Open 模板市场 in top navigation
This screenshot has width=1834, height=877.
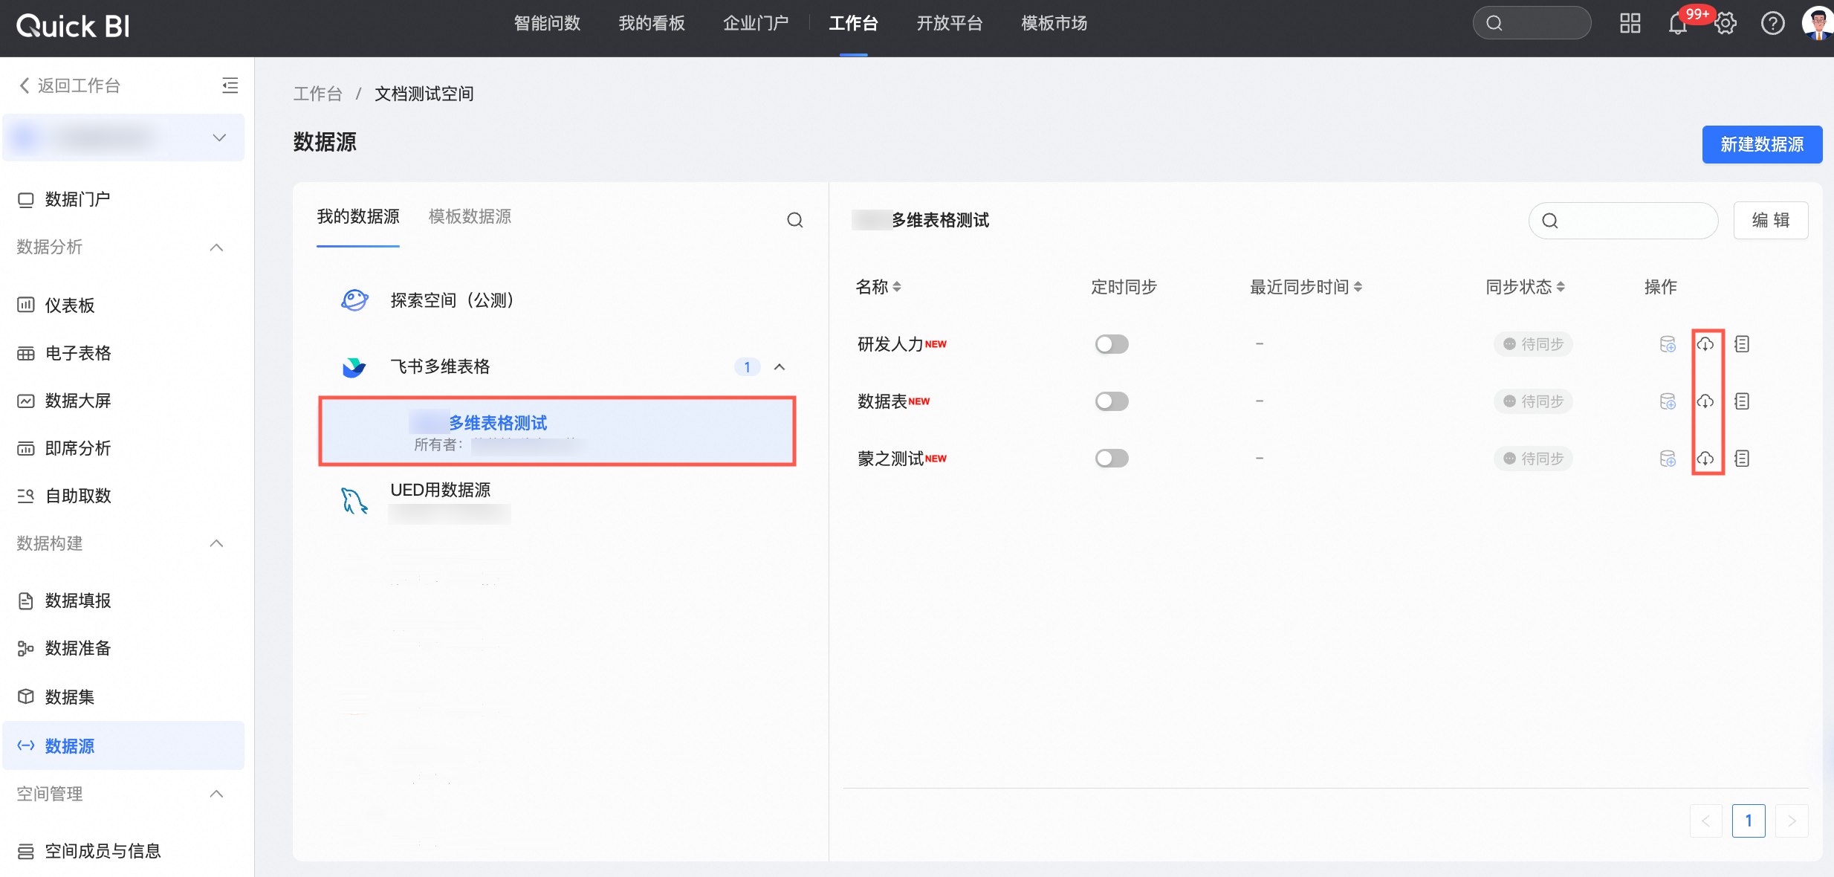(1054, 23)
